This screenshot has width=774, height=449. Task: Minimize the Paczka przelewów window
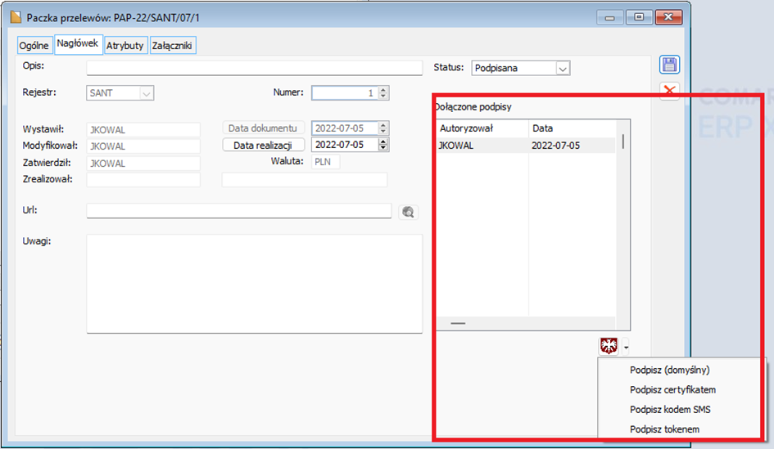(x=609, y=18)
